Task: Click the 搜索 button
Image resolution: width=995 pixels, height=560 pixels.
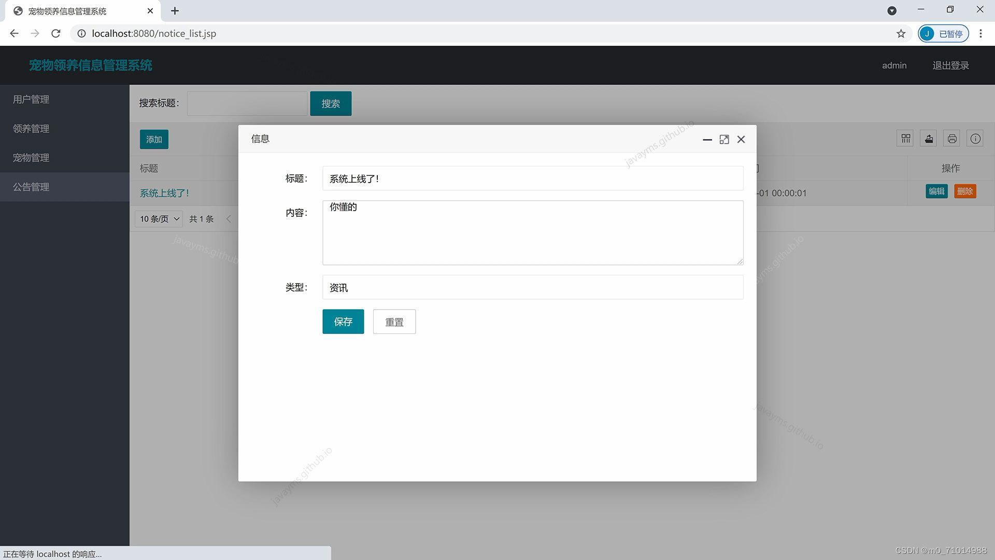Action: tap(331, 104)
